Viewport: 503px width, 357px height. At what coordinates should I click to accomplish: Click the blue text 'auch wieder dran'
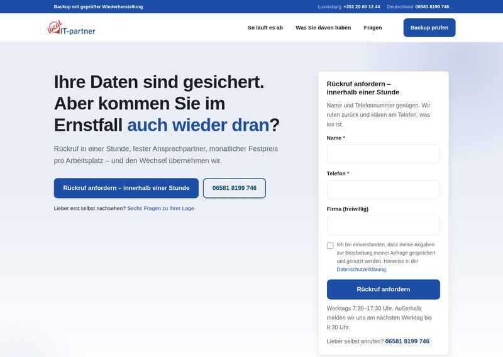tap(198, 125)
